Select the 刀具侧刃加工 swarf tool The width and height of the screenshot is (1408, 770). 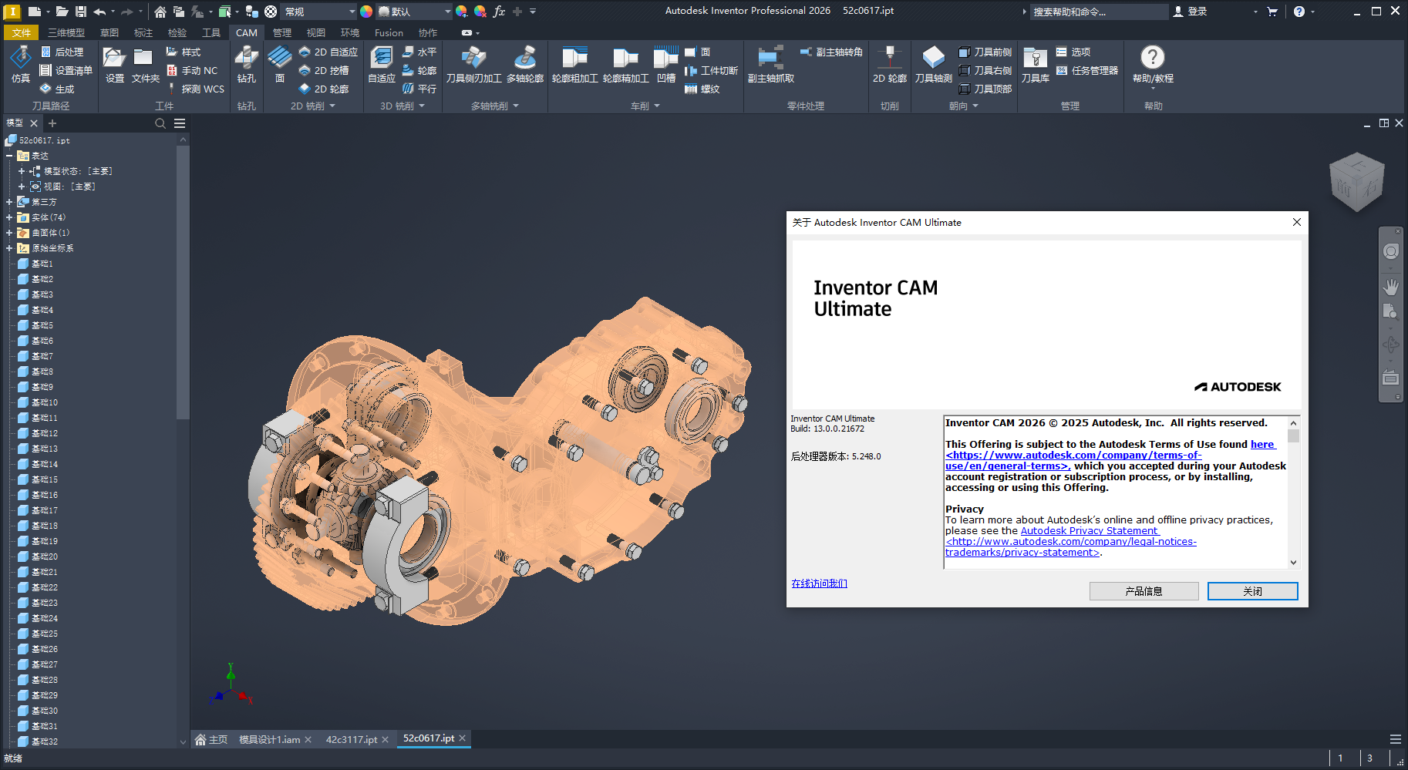(x=473, y=64)
